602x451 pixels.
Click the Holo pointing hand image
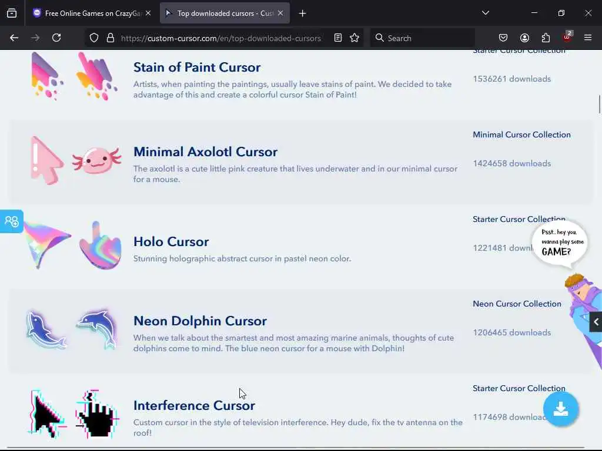(x=100, y=245)
